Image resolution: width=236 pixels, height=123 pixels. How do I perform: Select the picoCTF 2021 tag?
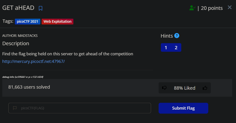point(27,21)
